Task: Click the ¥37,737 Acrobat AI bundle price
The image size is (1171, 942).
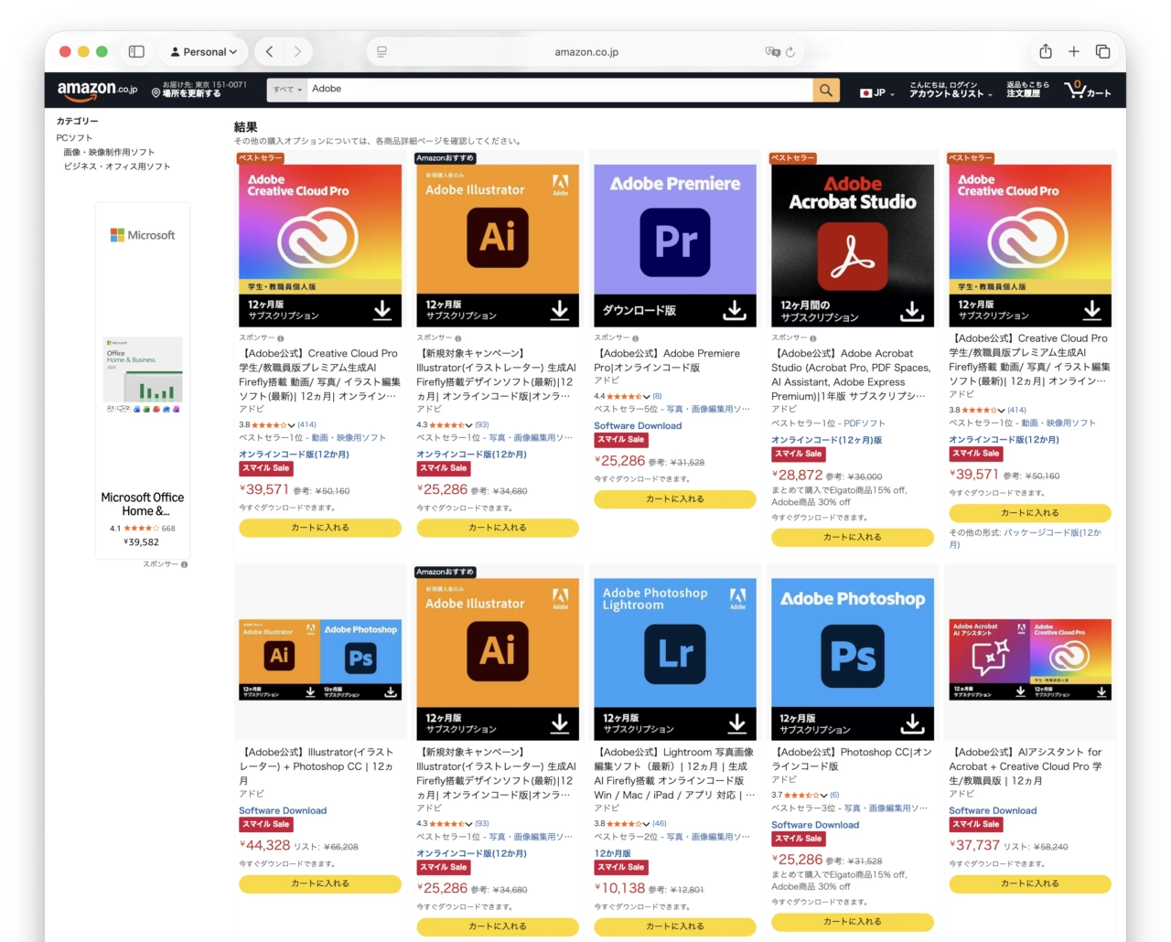Action: (x=974, y=845)
